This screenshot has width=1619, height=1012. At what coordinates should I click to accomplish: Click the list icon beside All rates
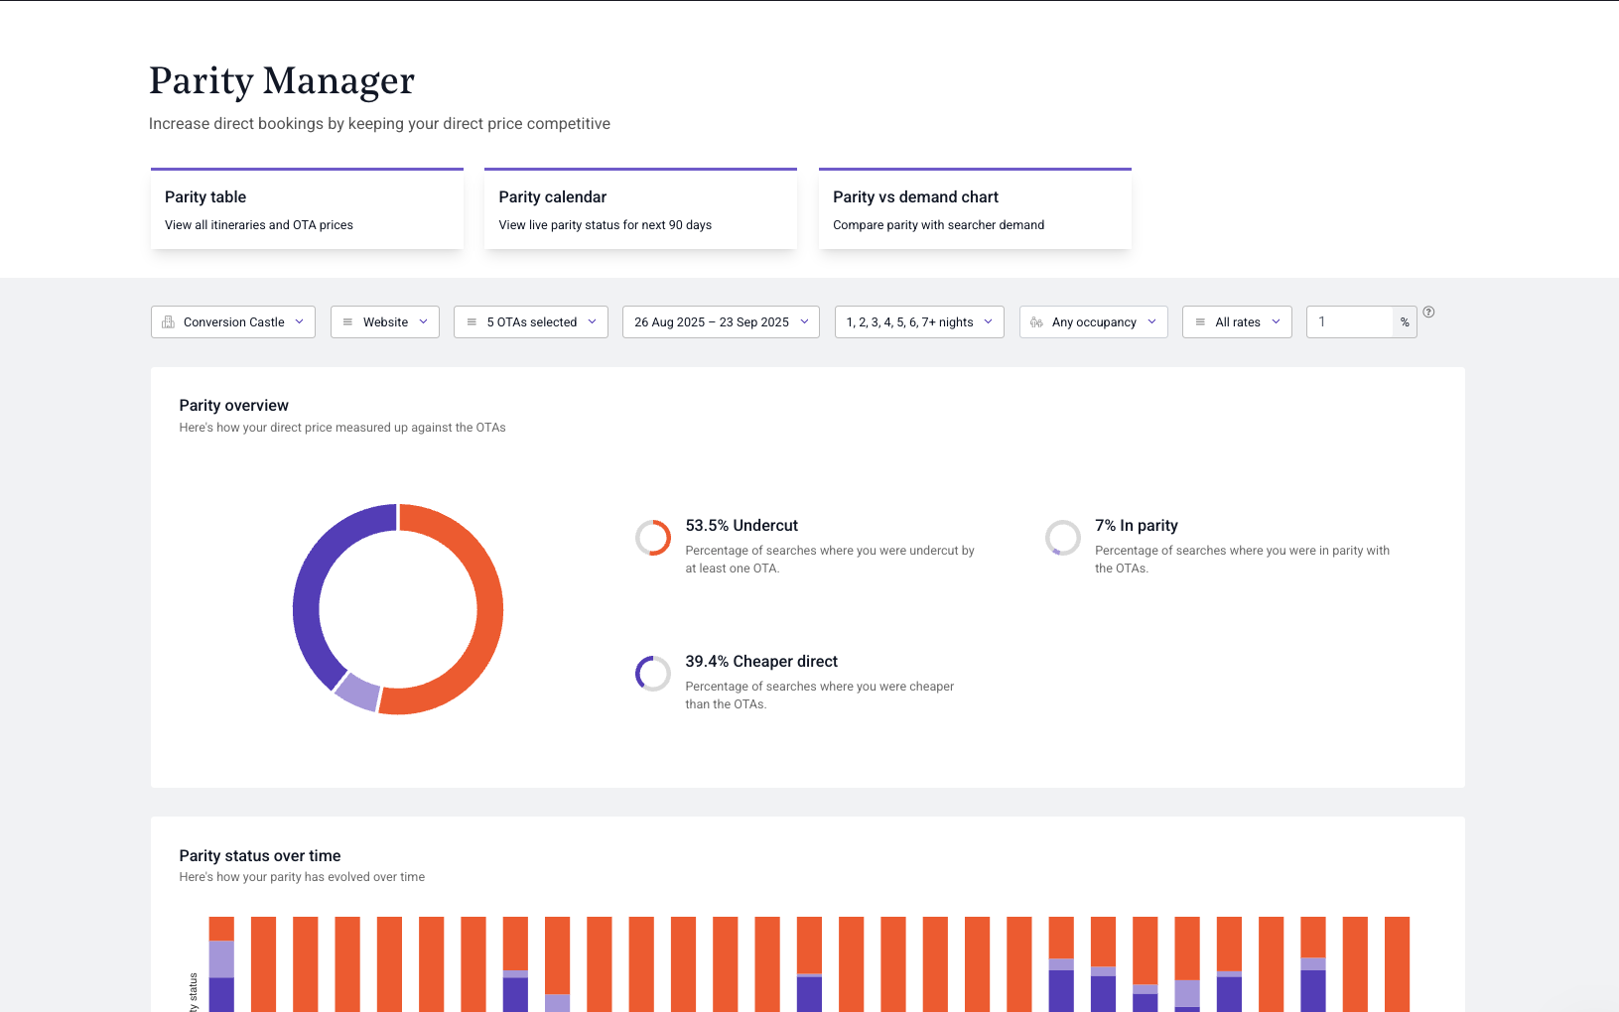[1200, 322]
